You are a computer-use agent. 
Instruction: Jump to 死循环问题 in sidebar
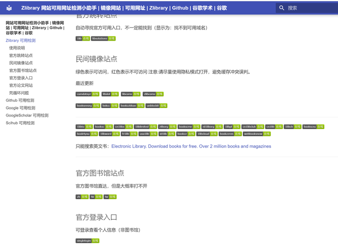[x=19, y=93]
